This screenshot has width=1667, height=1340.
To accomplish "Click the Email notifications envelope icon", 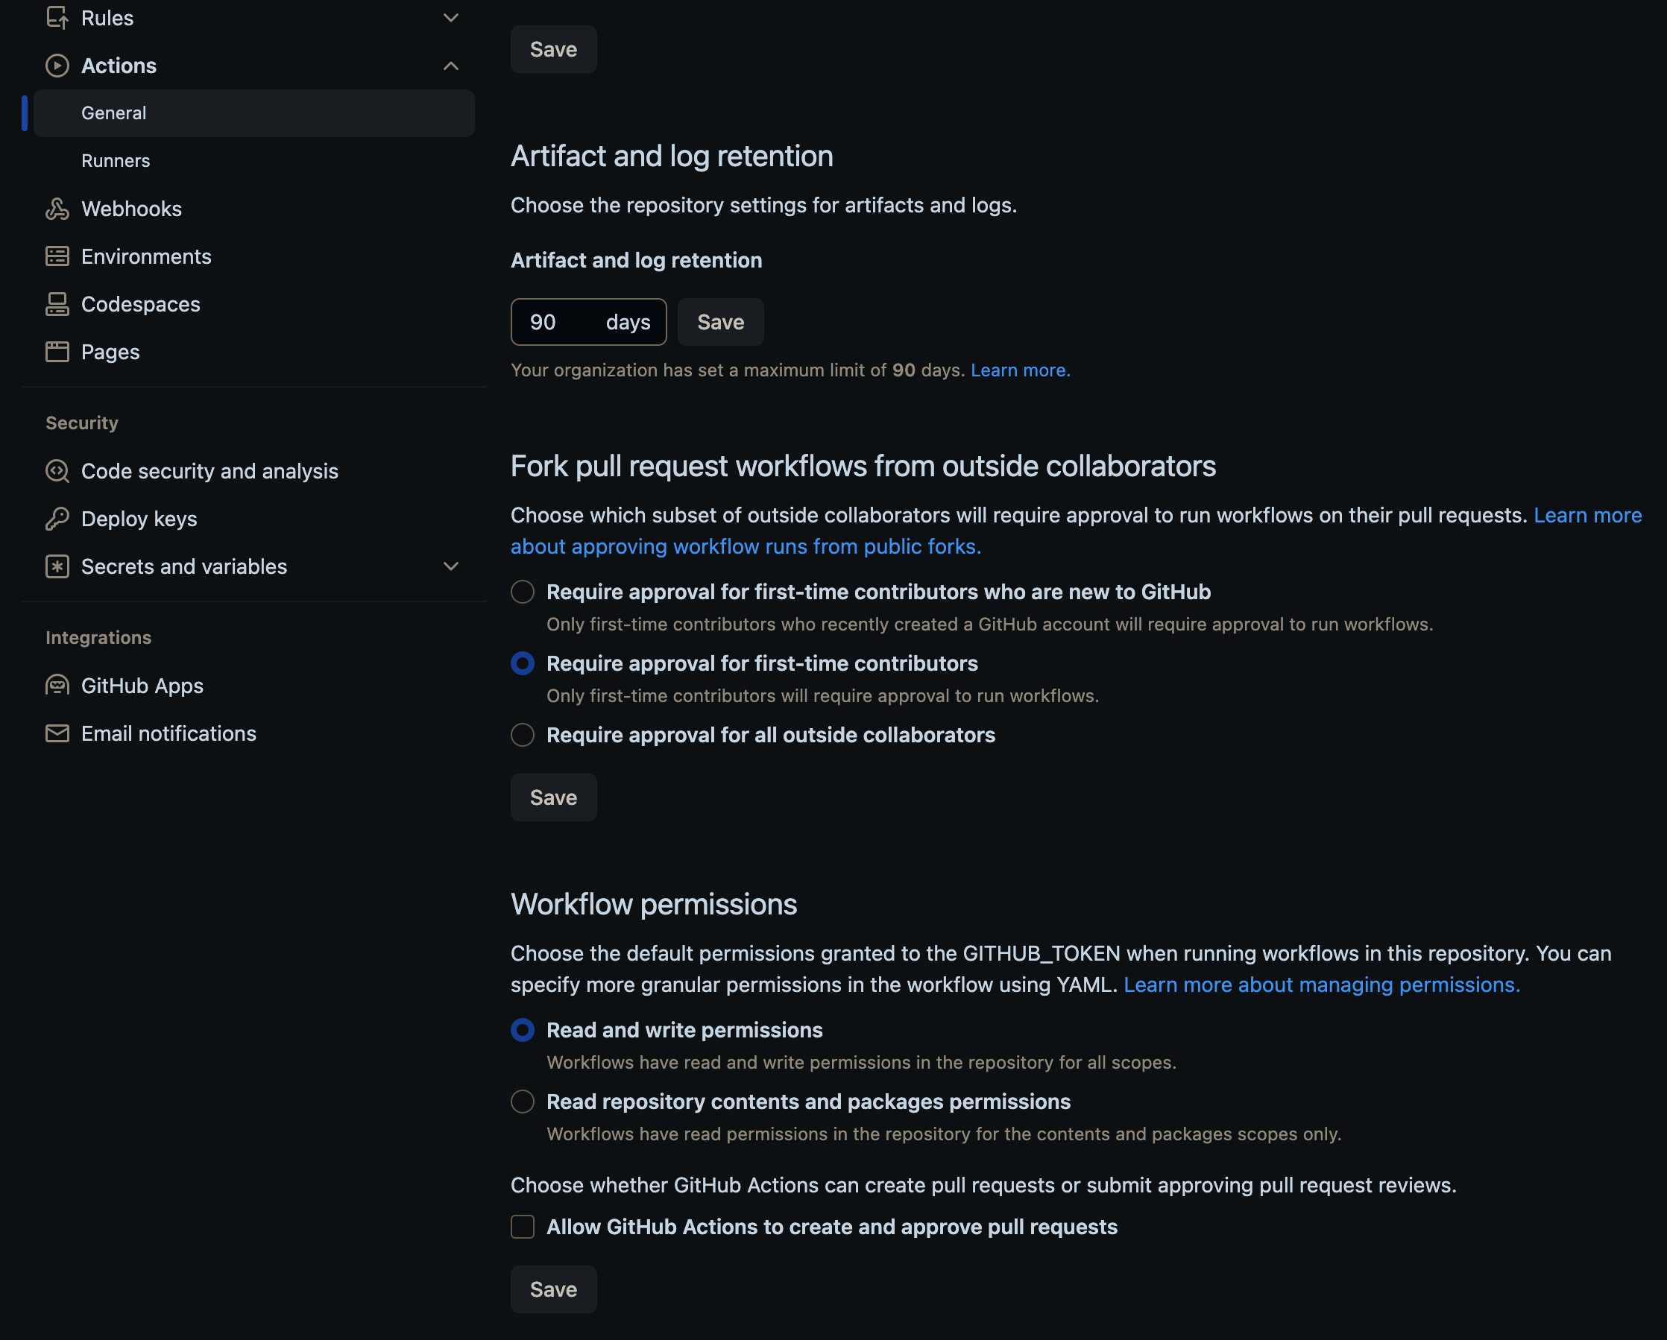I will 57,733.
